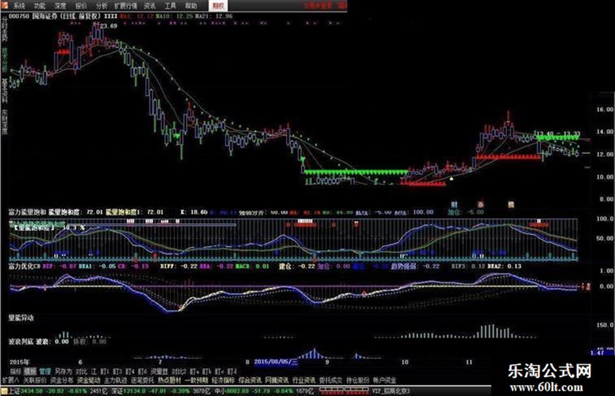The width and height of the screenshot is (615, 396).
Task: Open the 系统 menu
Action: [x=18, y=5]
